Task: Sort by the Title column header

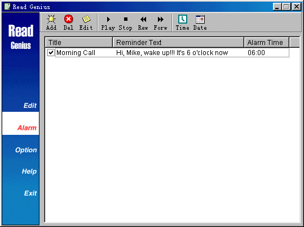Action: point(79,42)
